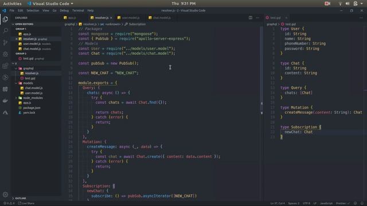Close resolver.js in Open Editors list
367x206 pixels.
click(x=17, y=39)
